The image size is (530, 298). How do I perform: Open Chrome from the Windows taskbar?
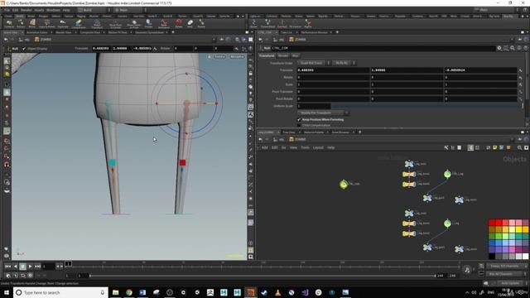coord(129,292)
